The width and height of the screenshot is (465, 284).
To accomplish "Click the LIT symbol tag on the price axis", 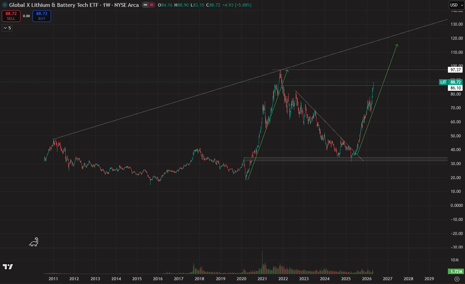I will click(x=443, y=82).
